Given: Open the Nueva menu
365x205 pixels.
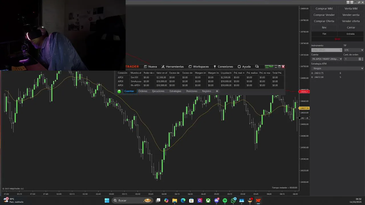Looking at the screenshot, I should coord(150,67).
